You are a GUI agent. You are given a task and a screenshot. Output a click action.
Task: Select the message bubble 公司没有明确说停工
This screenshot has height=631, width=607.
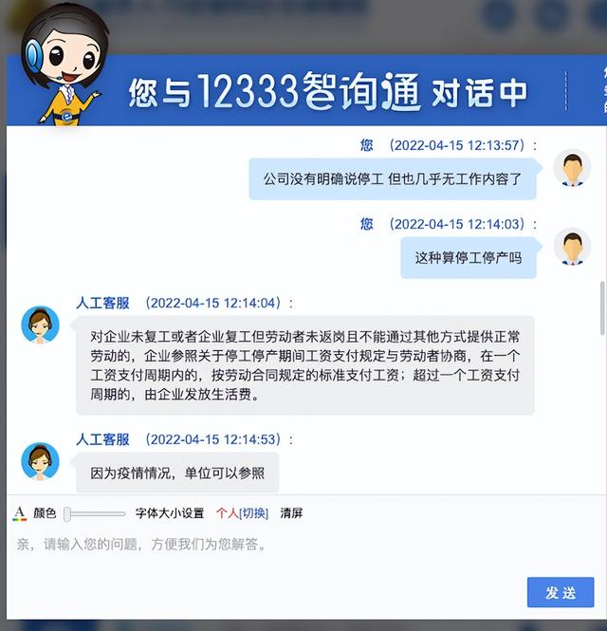click(x=393, y=179)
